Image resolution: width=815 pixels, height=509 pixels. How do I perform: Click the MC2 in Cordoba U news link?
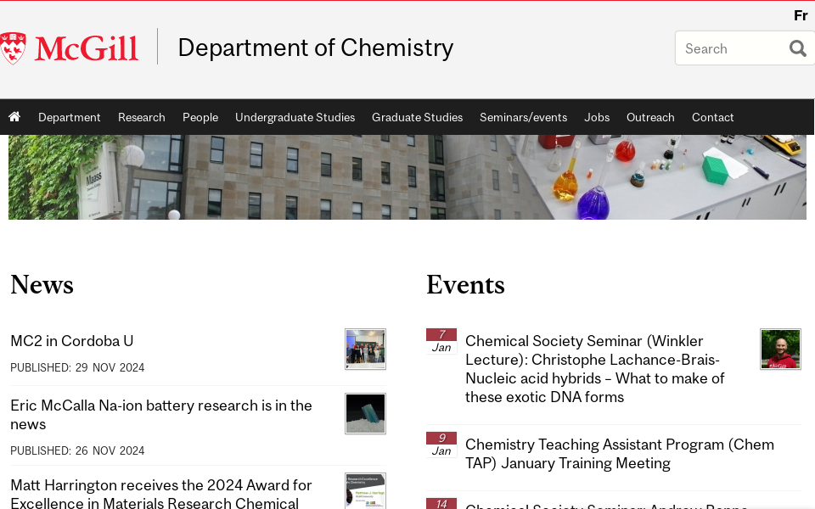71,340
